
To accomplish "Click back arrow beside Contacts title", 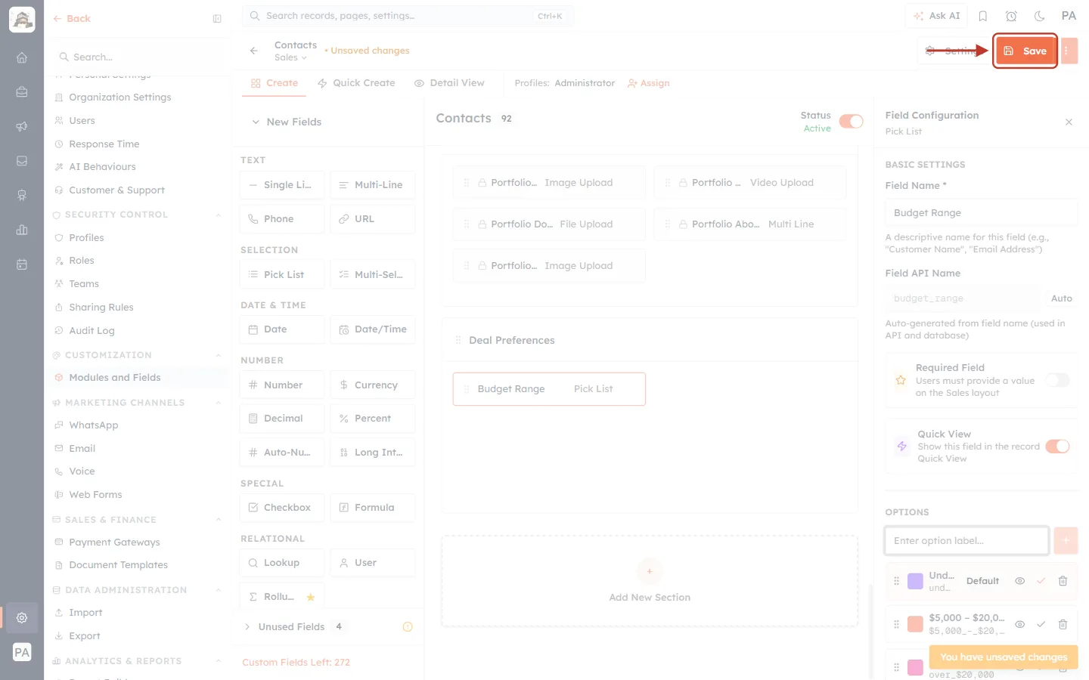I will pos(254,51).
